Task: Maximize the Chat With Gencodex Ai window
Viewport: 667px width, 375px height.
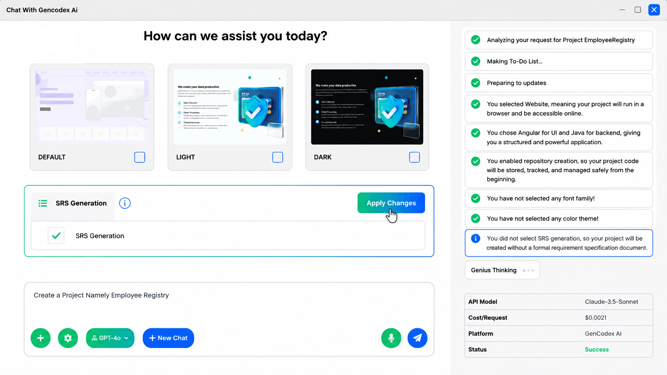Action: click(x=638, y=10)
